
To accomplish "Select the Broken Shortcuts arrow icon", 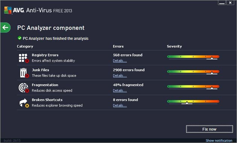I will 24,103.
